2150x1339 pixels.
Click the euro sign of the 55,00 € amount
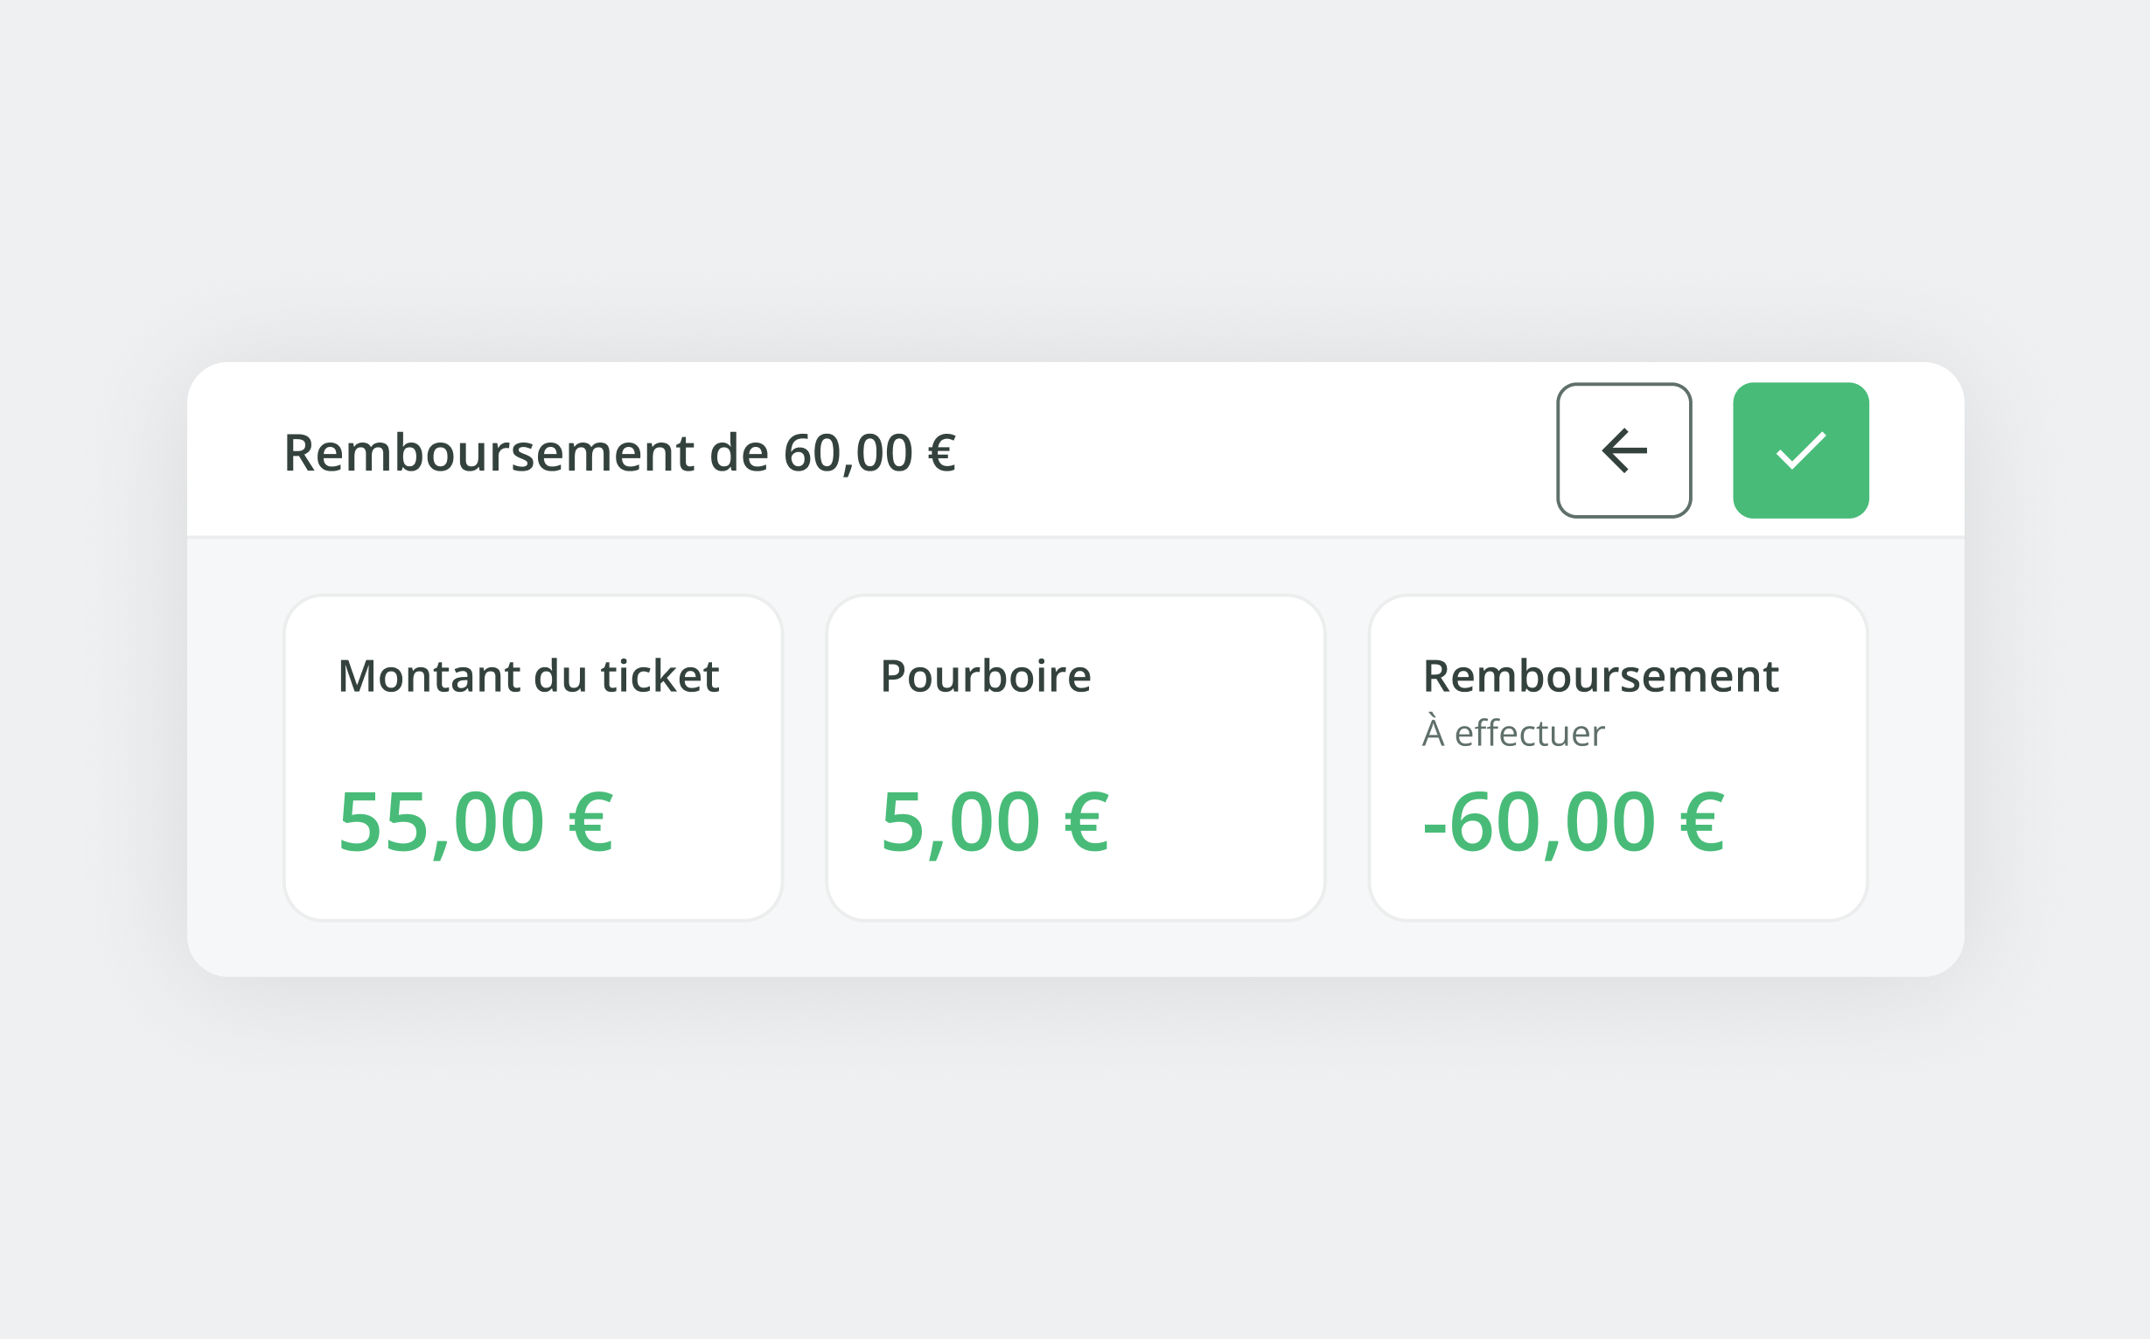coord(590,822)
